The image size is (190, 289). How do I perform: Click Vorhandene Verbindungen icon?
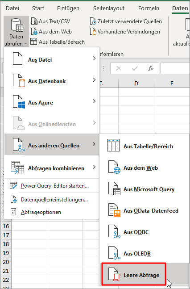click(x=93, y=32)
